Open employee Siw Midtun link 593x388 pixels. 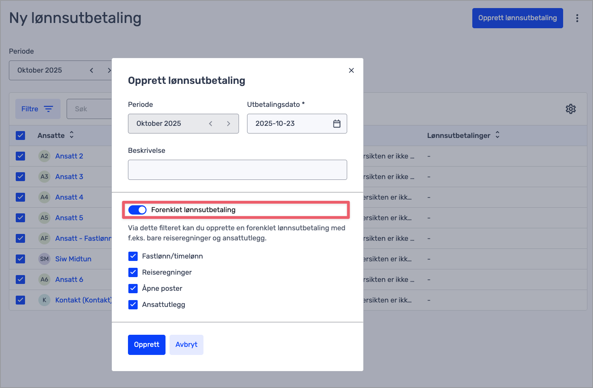[73, 259]
